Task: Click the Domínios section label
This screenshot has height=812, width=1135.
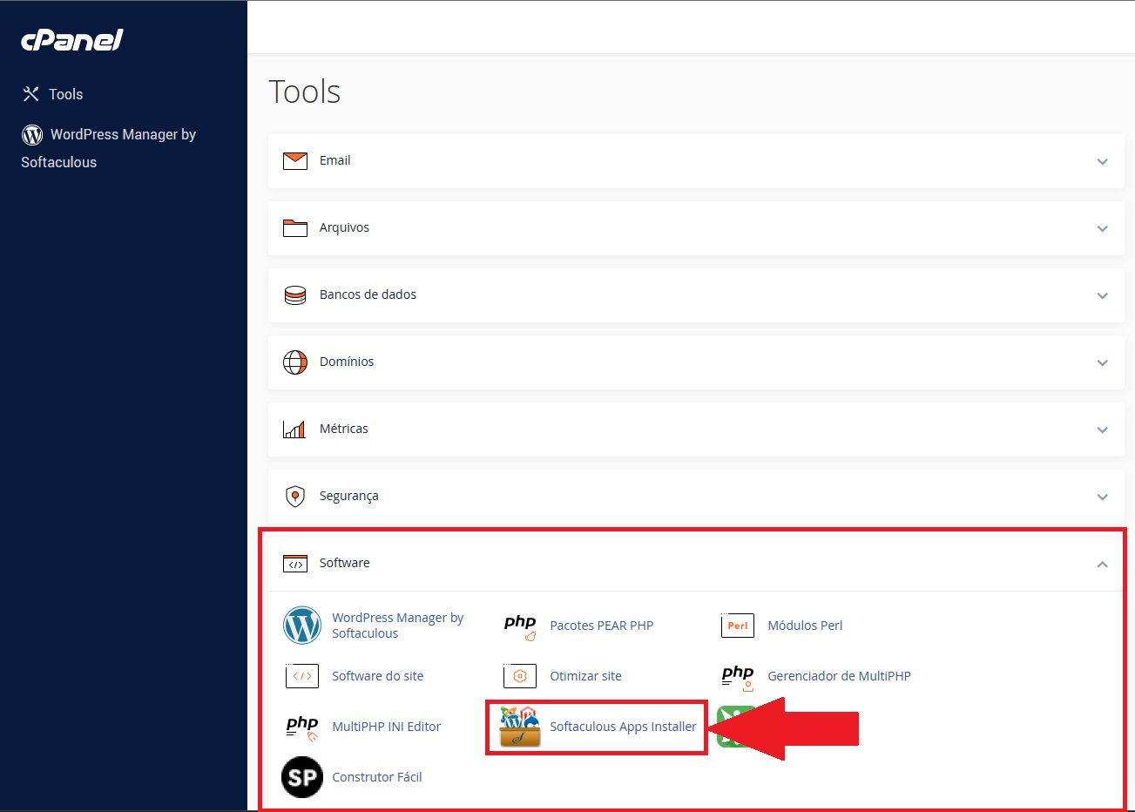Action: point(346,362)
